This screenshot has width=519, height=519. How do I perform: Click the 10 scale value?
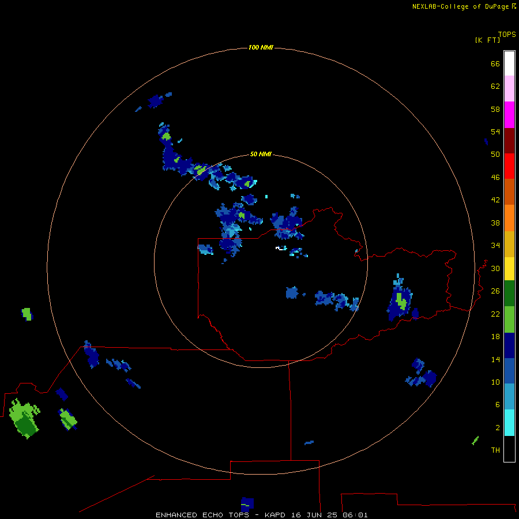tap(495, 382)
